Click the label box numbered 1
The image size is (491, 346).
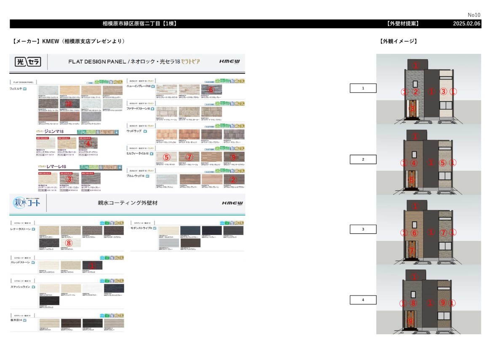(x=363, y=88)
